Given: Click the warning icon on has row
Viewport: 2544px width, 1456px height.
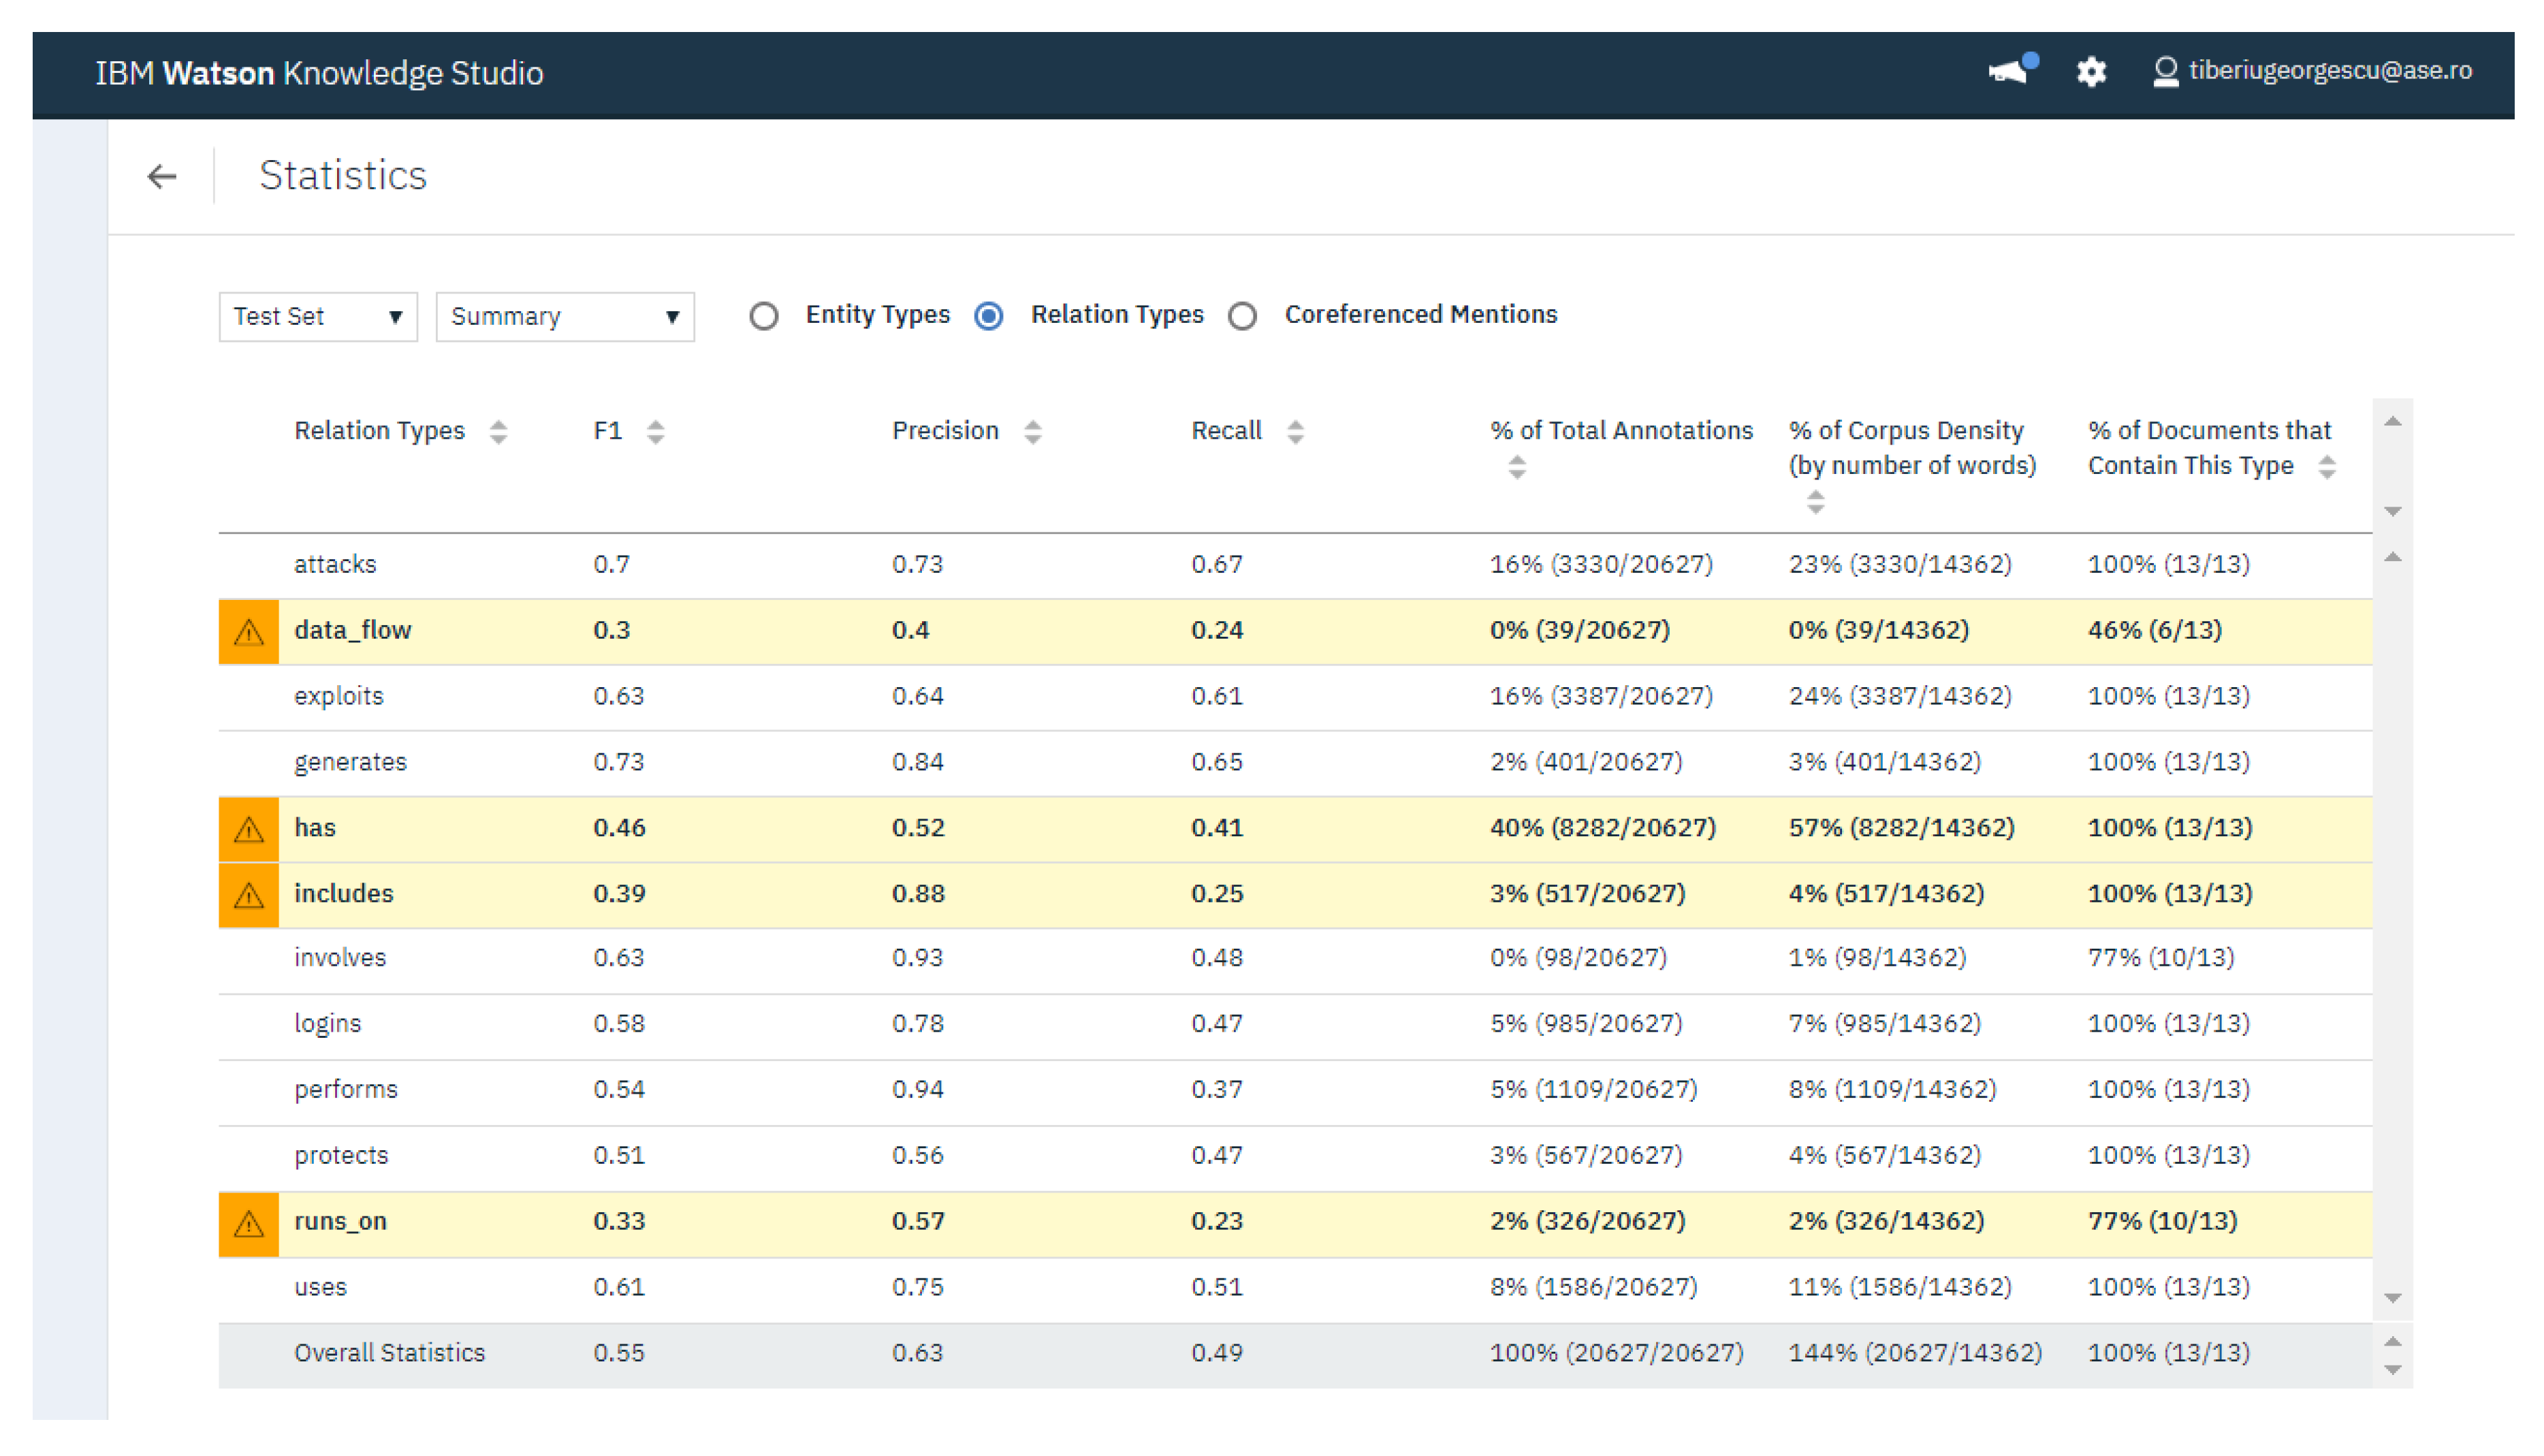Looking at the screenshot, I should click(249, 829).
